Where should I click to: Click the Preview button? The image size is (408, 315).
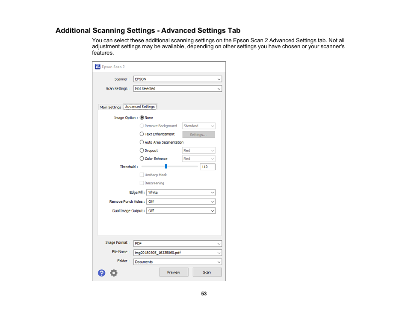pyautogui.click(x=174, y=272)
